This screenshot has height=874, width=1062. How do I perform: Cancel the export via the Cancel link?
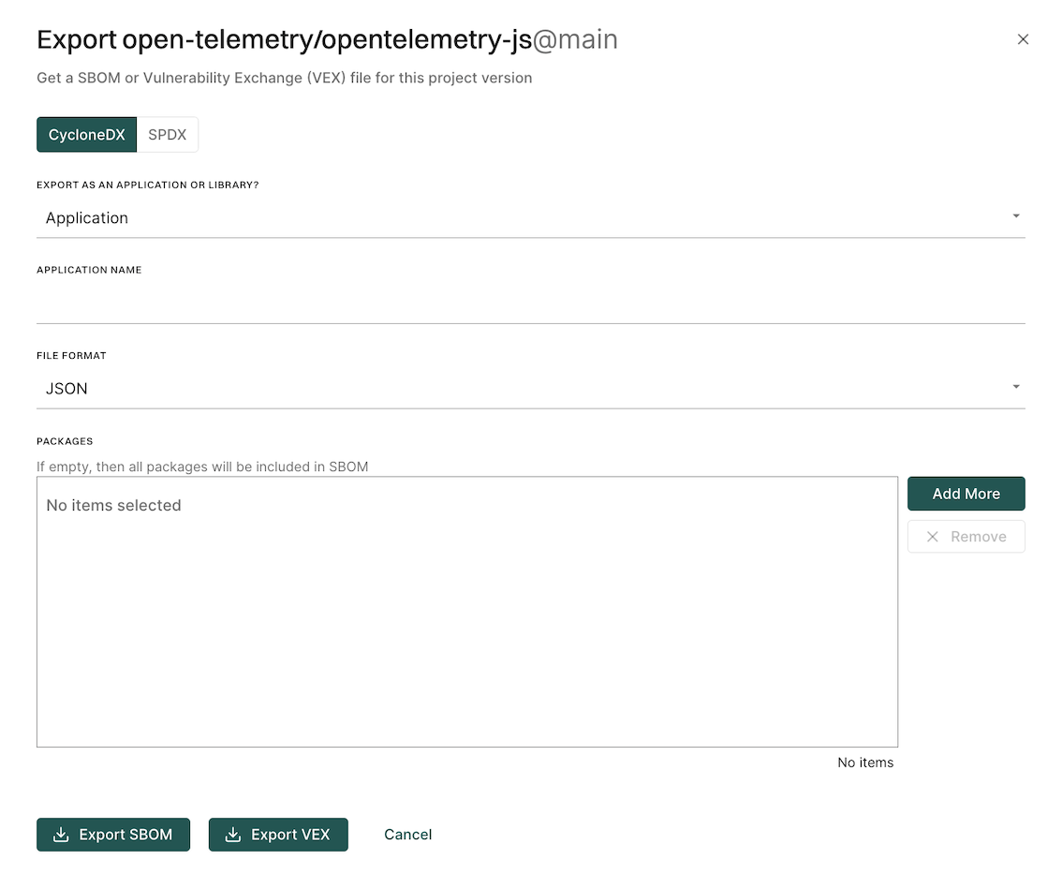pyautogui.click(x=408, y=835)
